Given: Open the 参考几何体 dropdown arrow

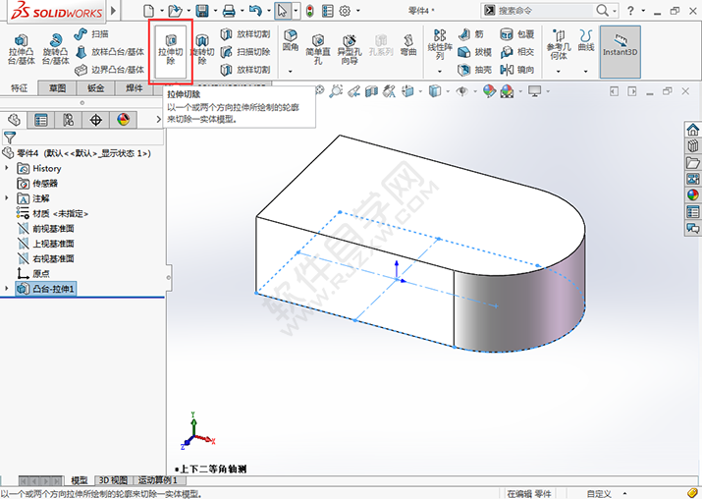Looking at the screenshot, I should 559,72.
